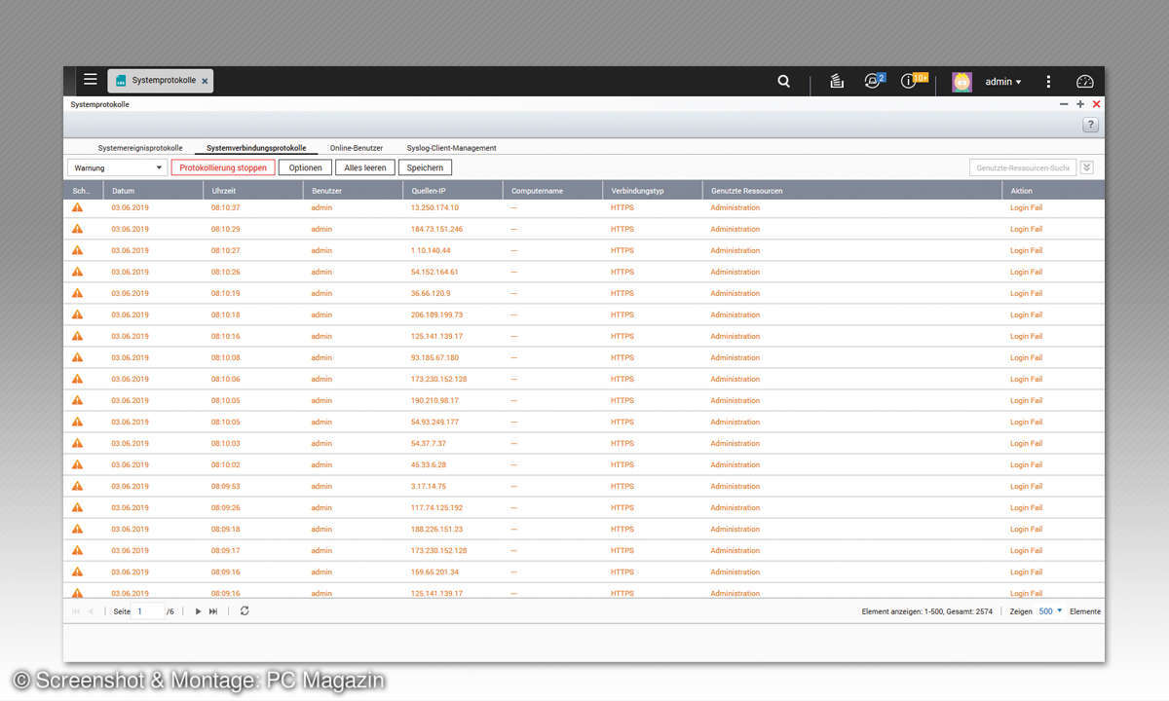
Task: Open the search magnifier in top bar
Action: pyautogui.click(x=784, y=82)
